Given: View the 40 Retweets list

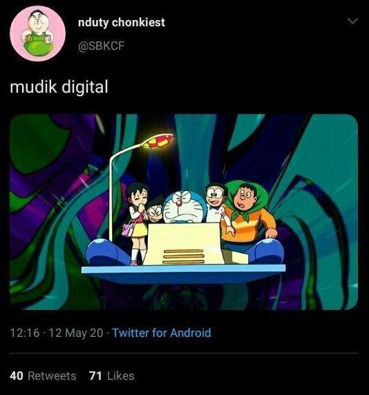Looking at the screenshot, I should [43, 376].
